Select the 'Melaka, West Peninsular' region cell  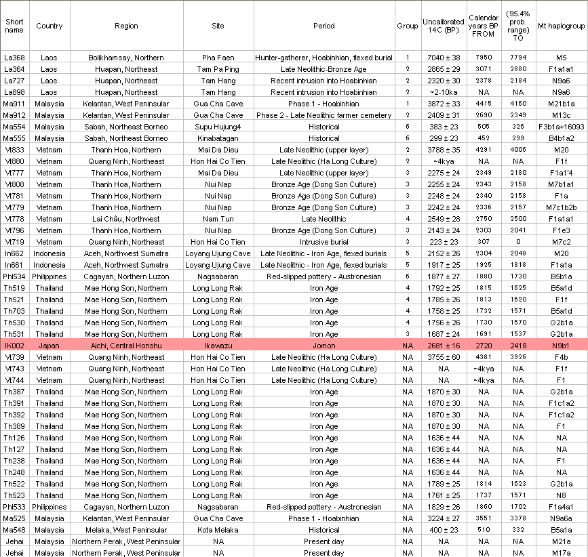126,530
